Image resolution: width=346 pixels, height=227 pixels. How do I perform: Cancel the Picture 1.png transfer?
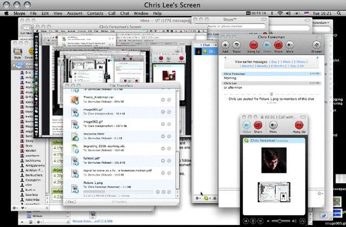point(163,192)
